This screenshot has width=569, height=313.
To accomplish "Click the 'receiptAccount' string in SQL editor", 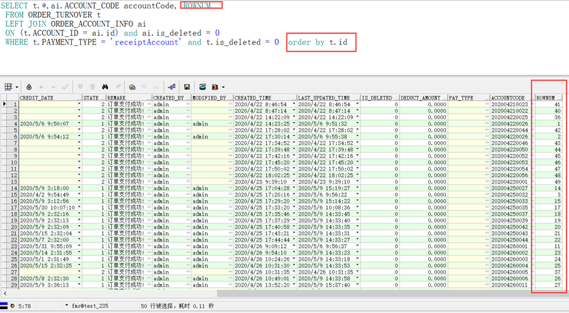I will [147, 42].
